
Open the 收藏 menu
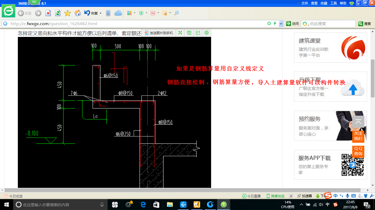tap(324, 3)
